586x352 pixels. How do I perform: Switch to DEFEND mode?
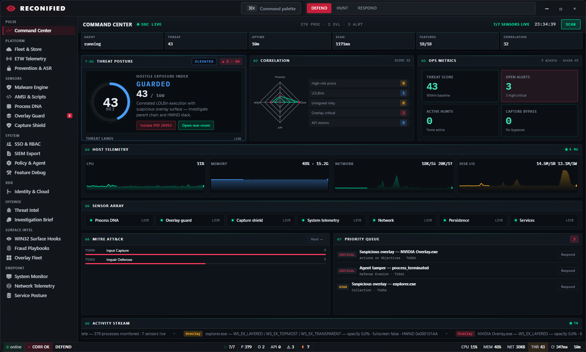click(319, 8)
